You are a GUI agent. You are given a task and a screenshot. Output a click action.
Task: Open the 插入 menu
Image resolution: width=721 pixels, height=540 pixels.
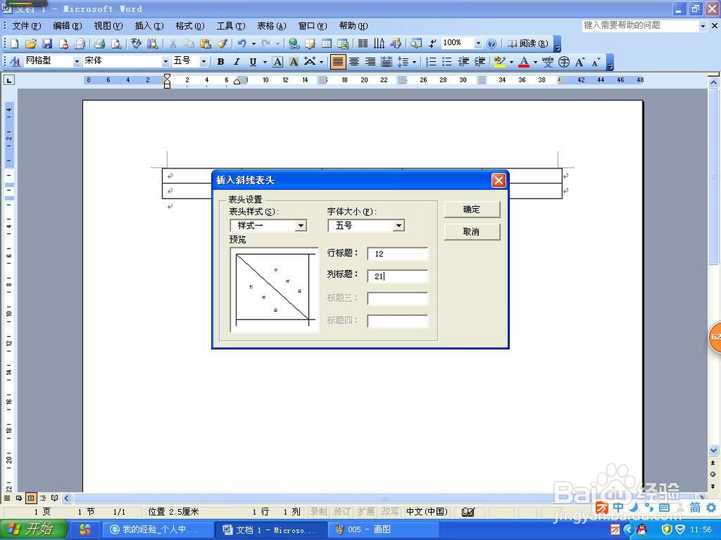(149, 26)
